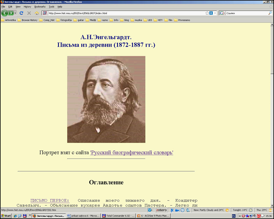Open the 'Русский биографический словарь' link
274x219 pixels.
pos(132,153)
